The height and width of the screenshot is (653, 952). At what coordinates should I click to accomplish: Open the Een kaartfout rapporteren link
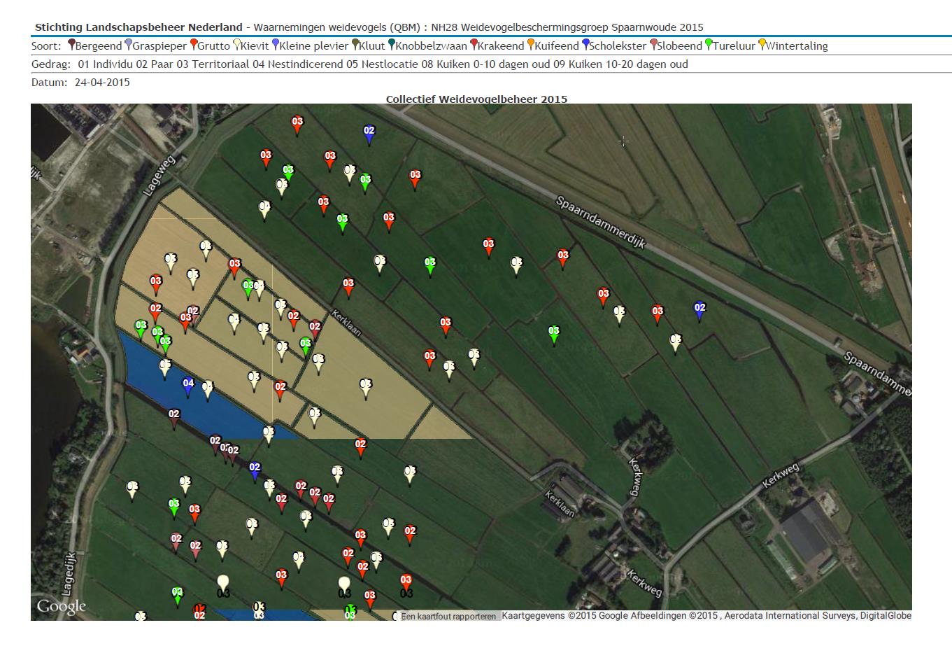click(448, 617)
